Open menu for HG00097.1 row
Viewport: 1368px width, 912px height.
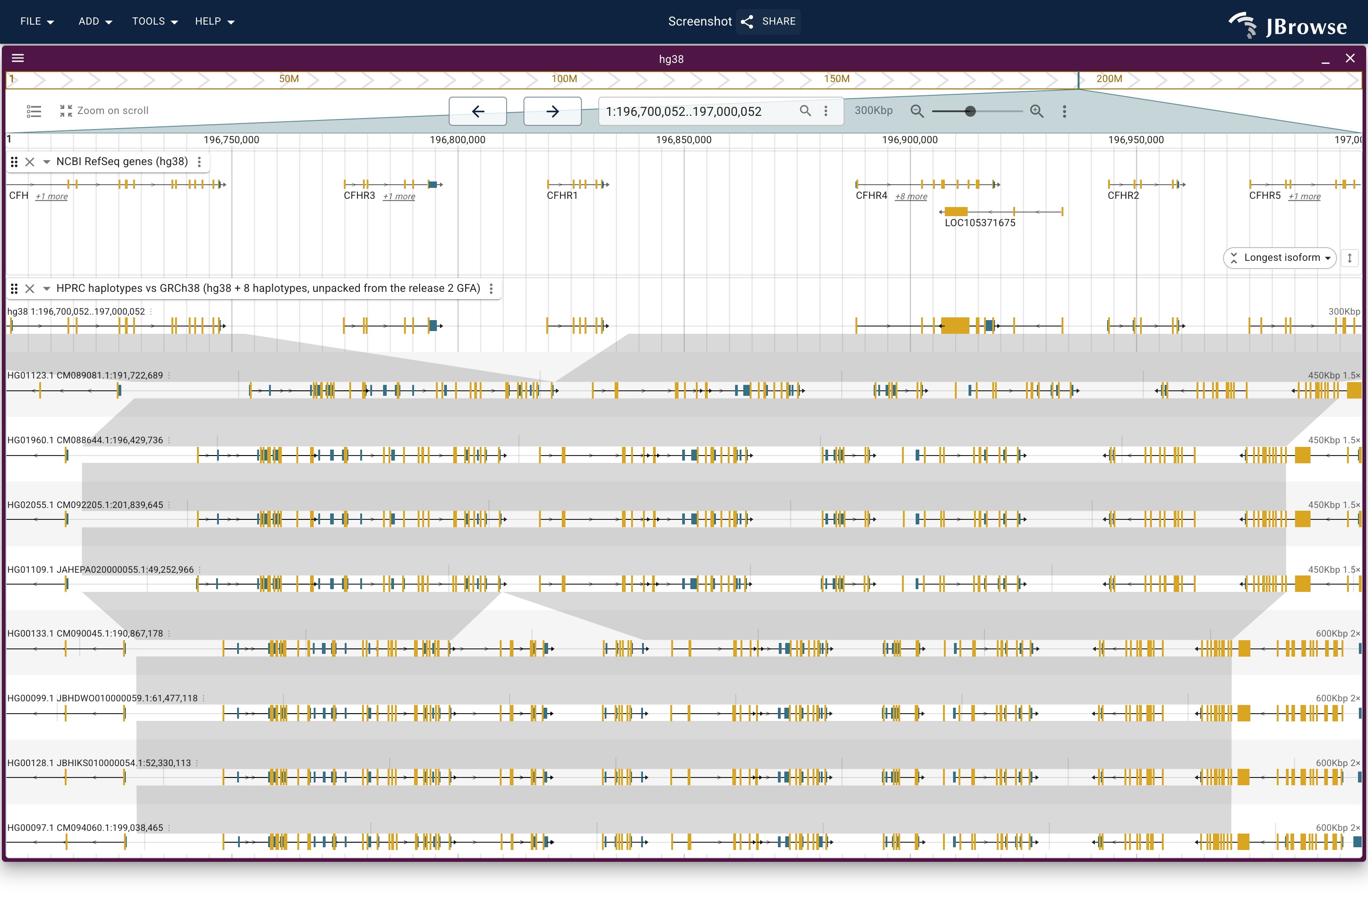pyautogui.click(x=169, y=828)
